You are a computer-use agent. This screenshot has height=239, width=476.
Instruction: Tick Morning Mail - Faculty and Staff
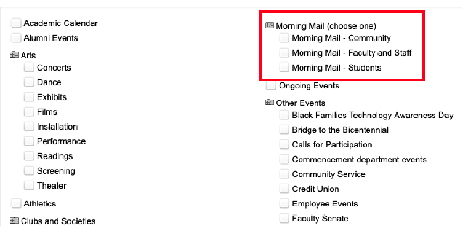(x=284, y=53)
